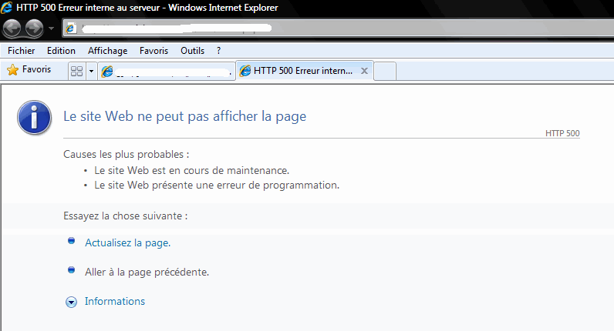Click the Actualisez la page link

pos(127,242)
